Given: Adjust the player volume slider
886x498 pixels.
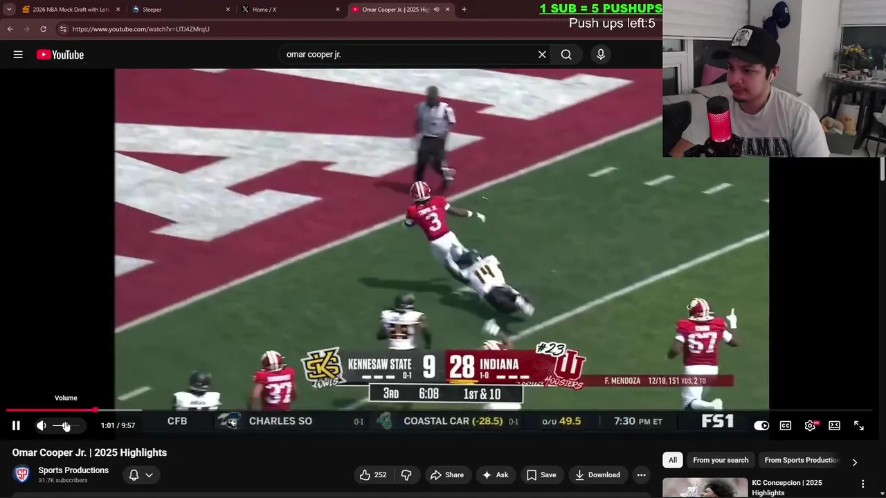Looking at the screenshot, I should 66,425.
